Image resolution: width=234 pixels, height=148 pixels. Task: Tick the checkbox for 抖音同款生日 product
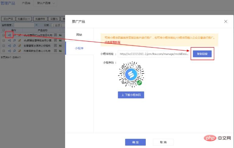click(4, 51)
